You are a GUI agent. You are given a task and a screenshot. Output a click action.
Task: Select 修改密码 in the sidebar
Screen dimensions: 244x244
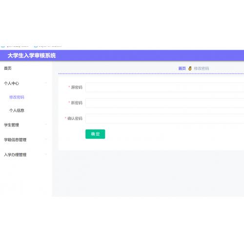coord(17,97)
